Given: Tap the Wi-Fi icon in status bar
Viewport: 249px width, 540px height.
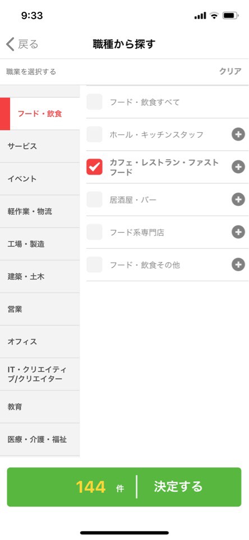Looking at the screenshot, I should 214,16.
